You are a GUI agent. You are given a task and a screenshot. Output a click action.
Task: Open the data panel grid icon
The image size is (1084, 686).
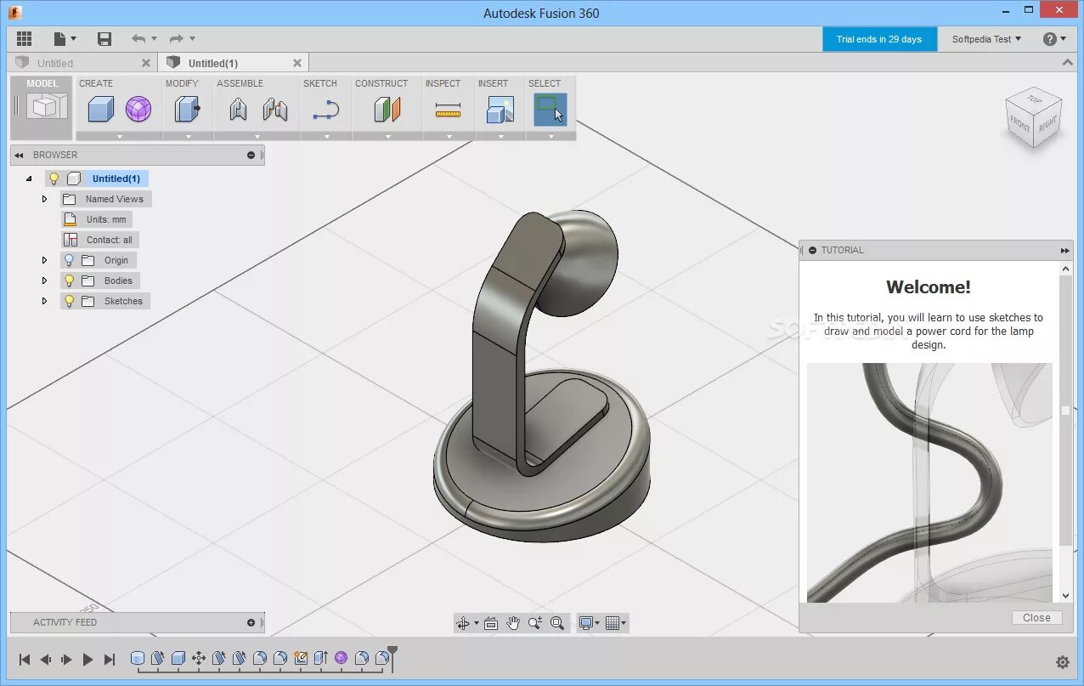(24, 38)
